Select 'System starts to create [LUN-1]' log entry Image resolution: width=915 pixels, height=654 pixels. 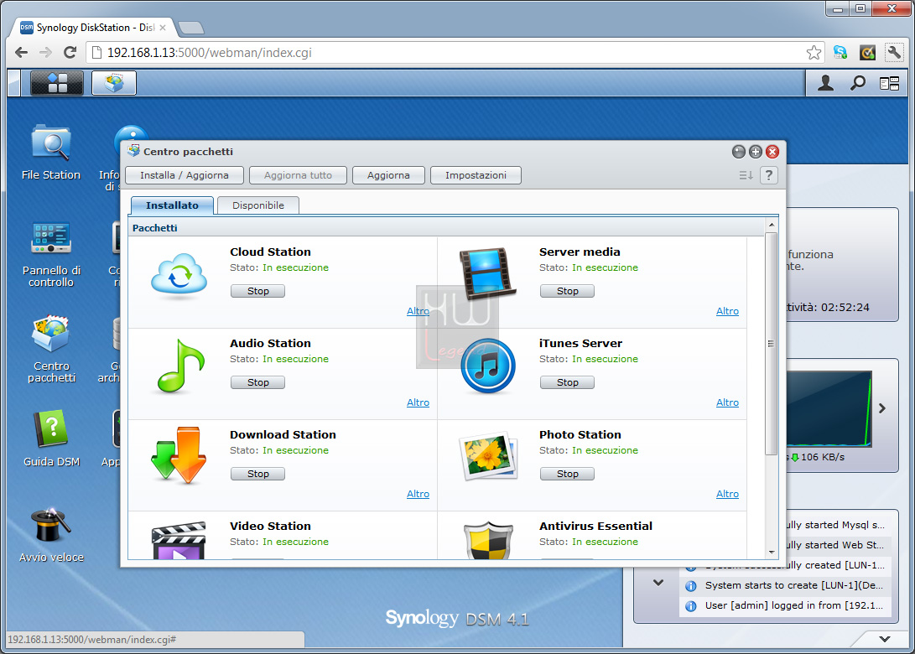(x=786, y=585)
